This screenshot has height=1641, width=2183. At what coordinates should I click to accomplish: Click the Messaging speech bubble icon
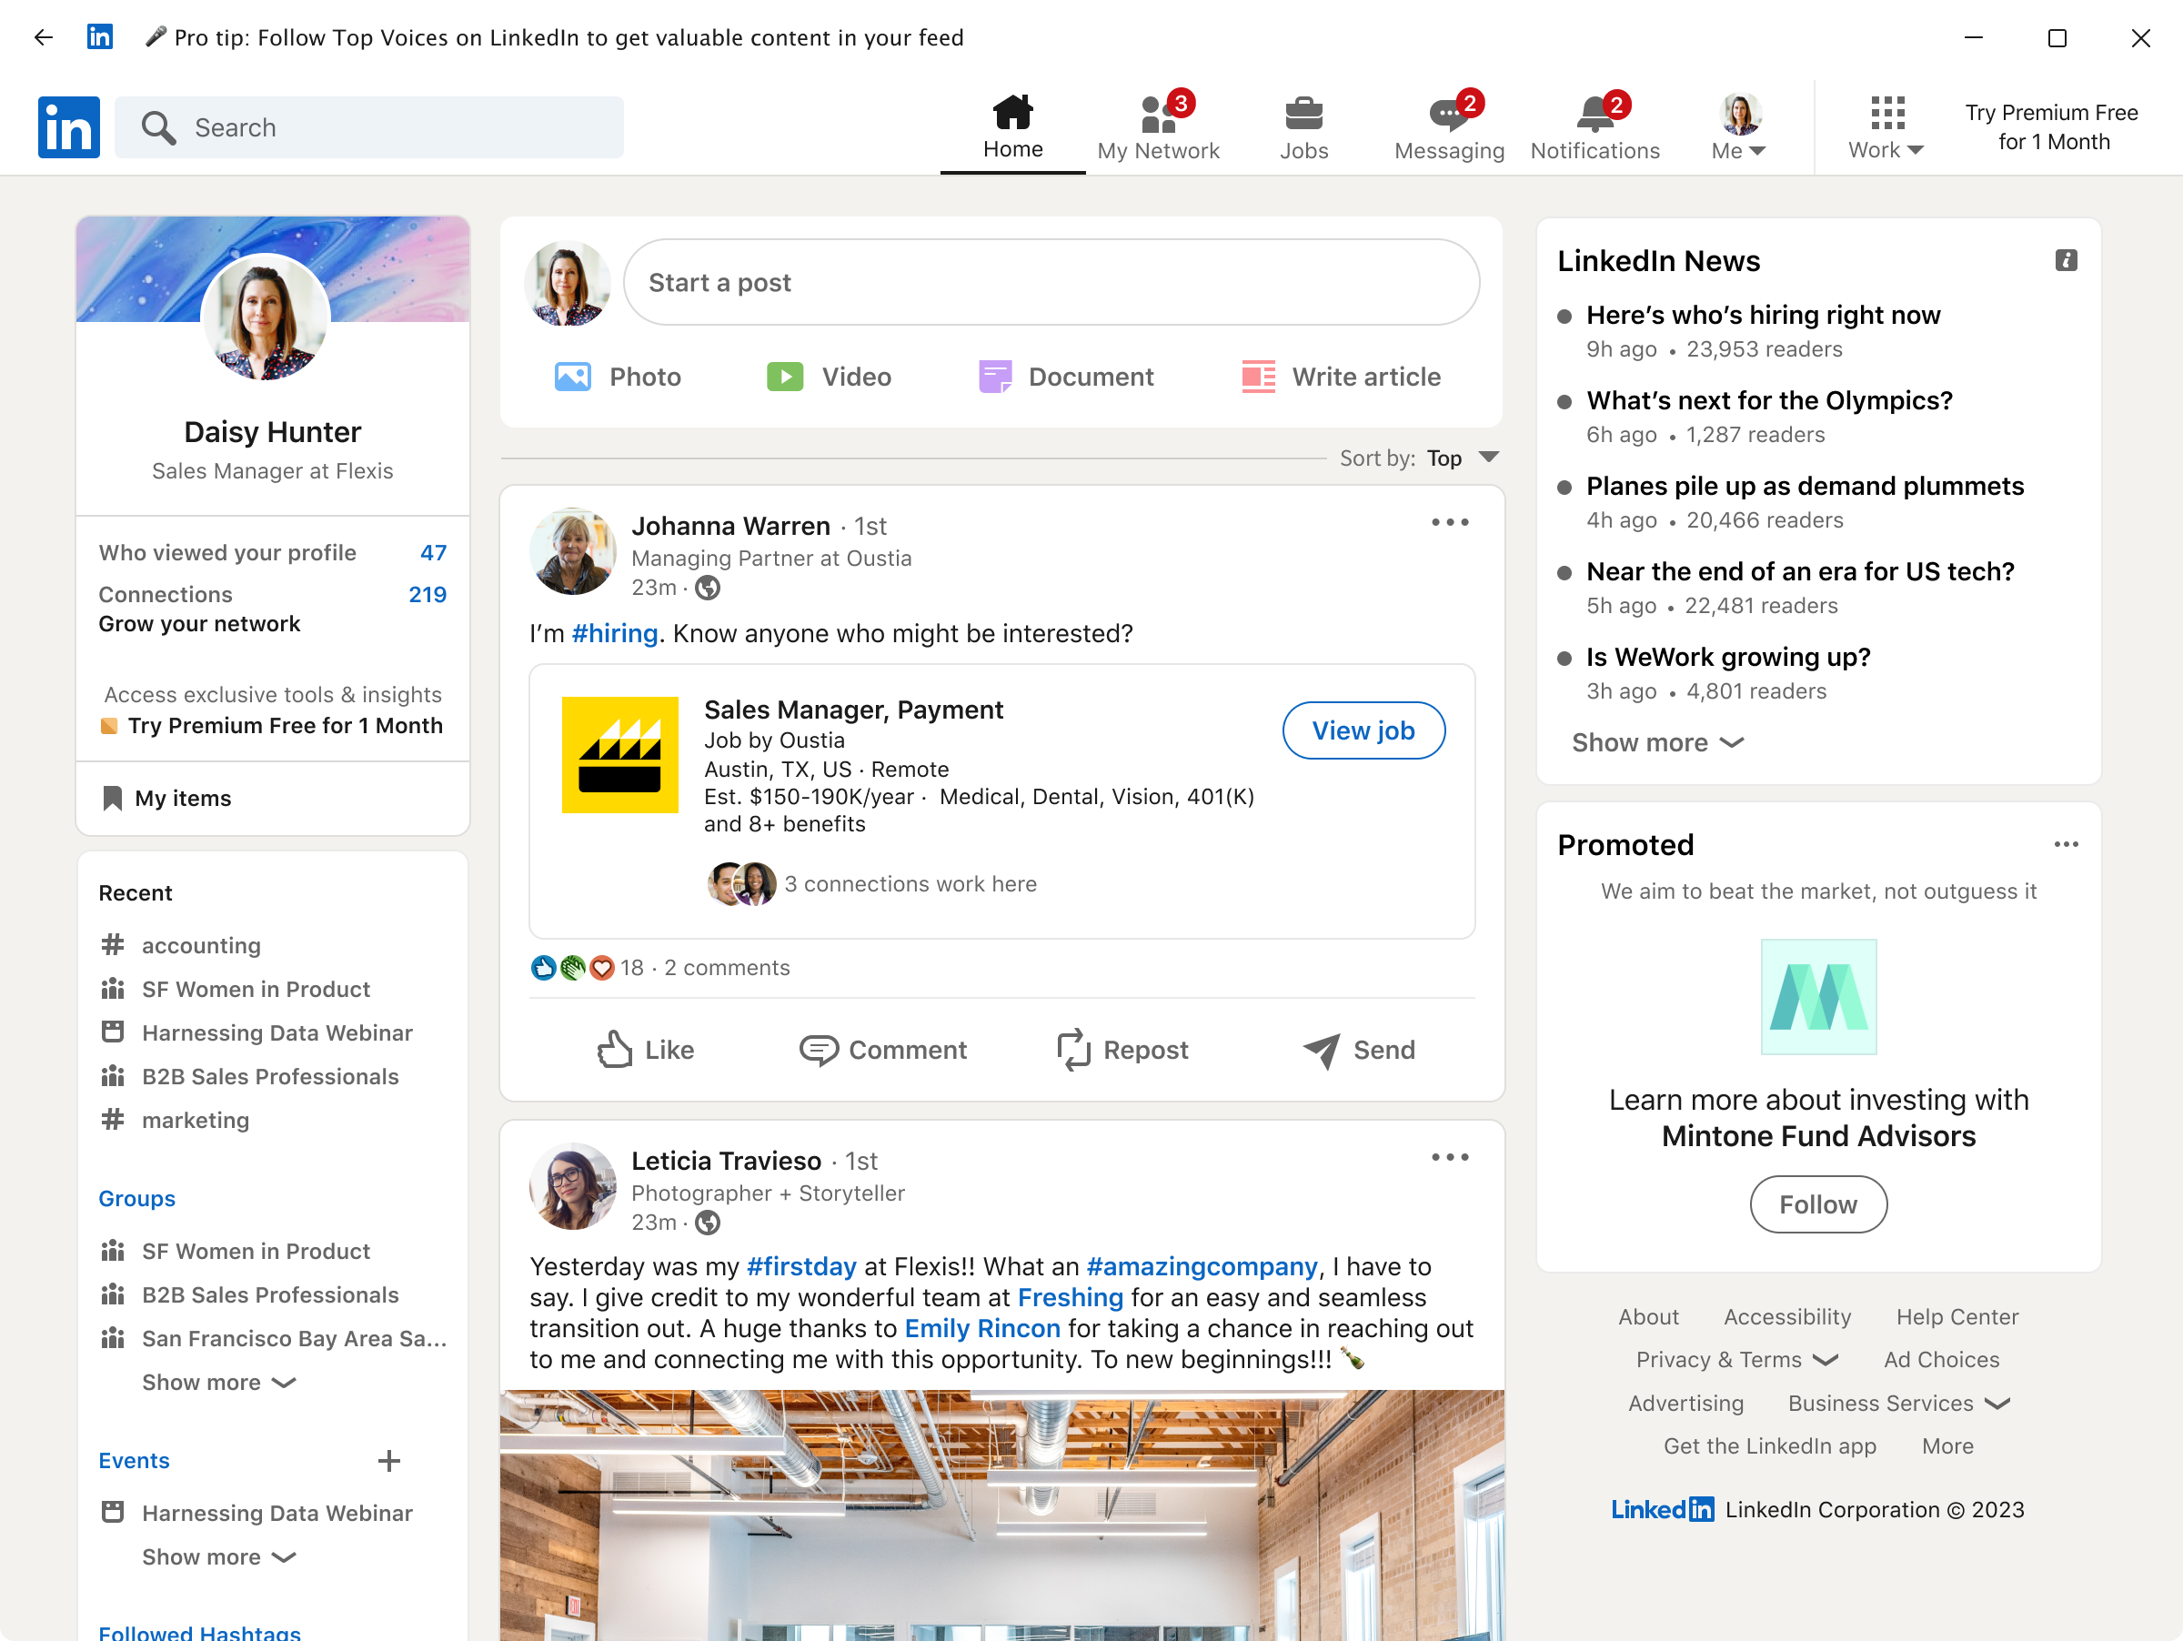pos(1446,115)
